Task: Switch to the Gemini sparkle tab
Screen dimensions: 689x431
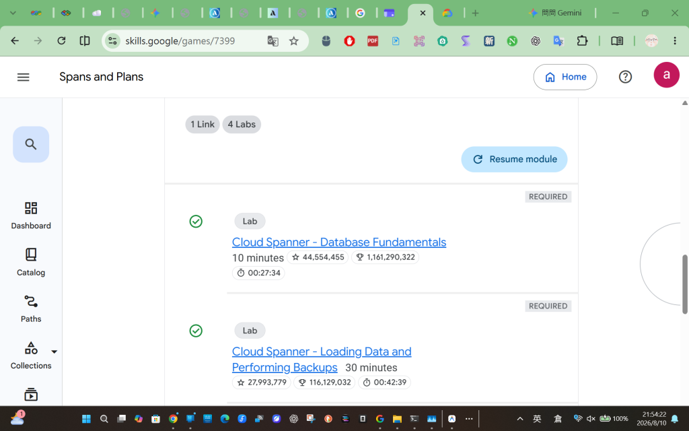Action: coord(155,13)
